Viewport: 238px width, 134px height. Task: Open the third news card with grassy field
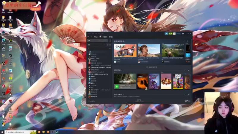(173, 51)
